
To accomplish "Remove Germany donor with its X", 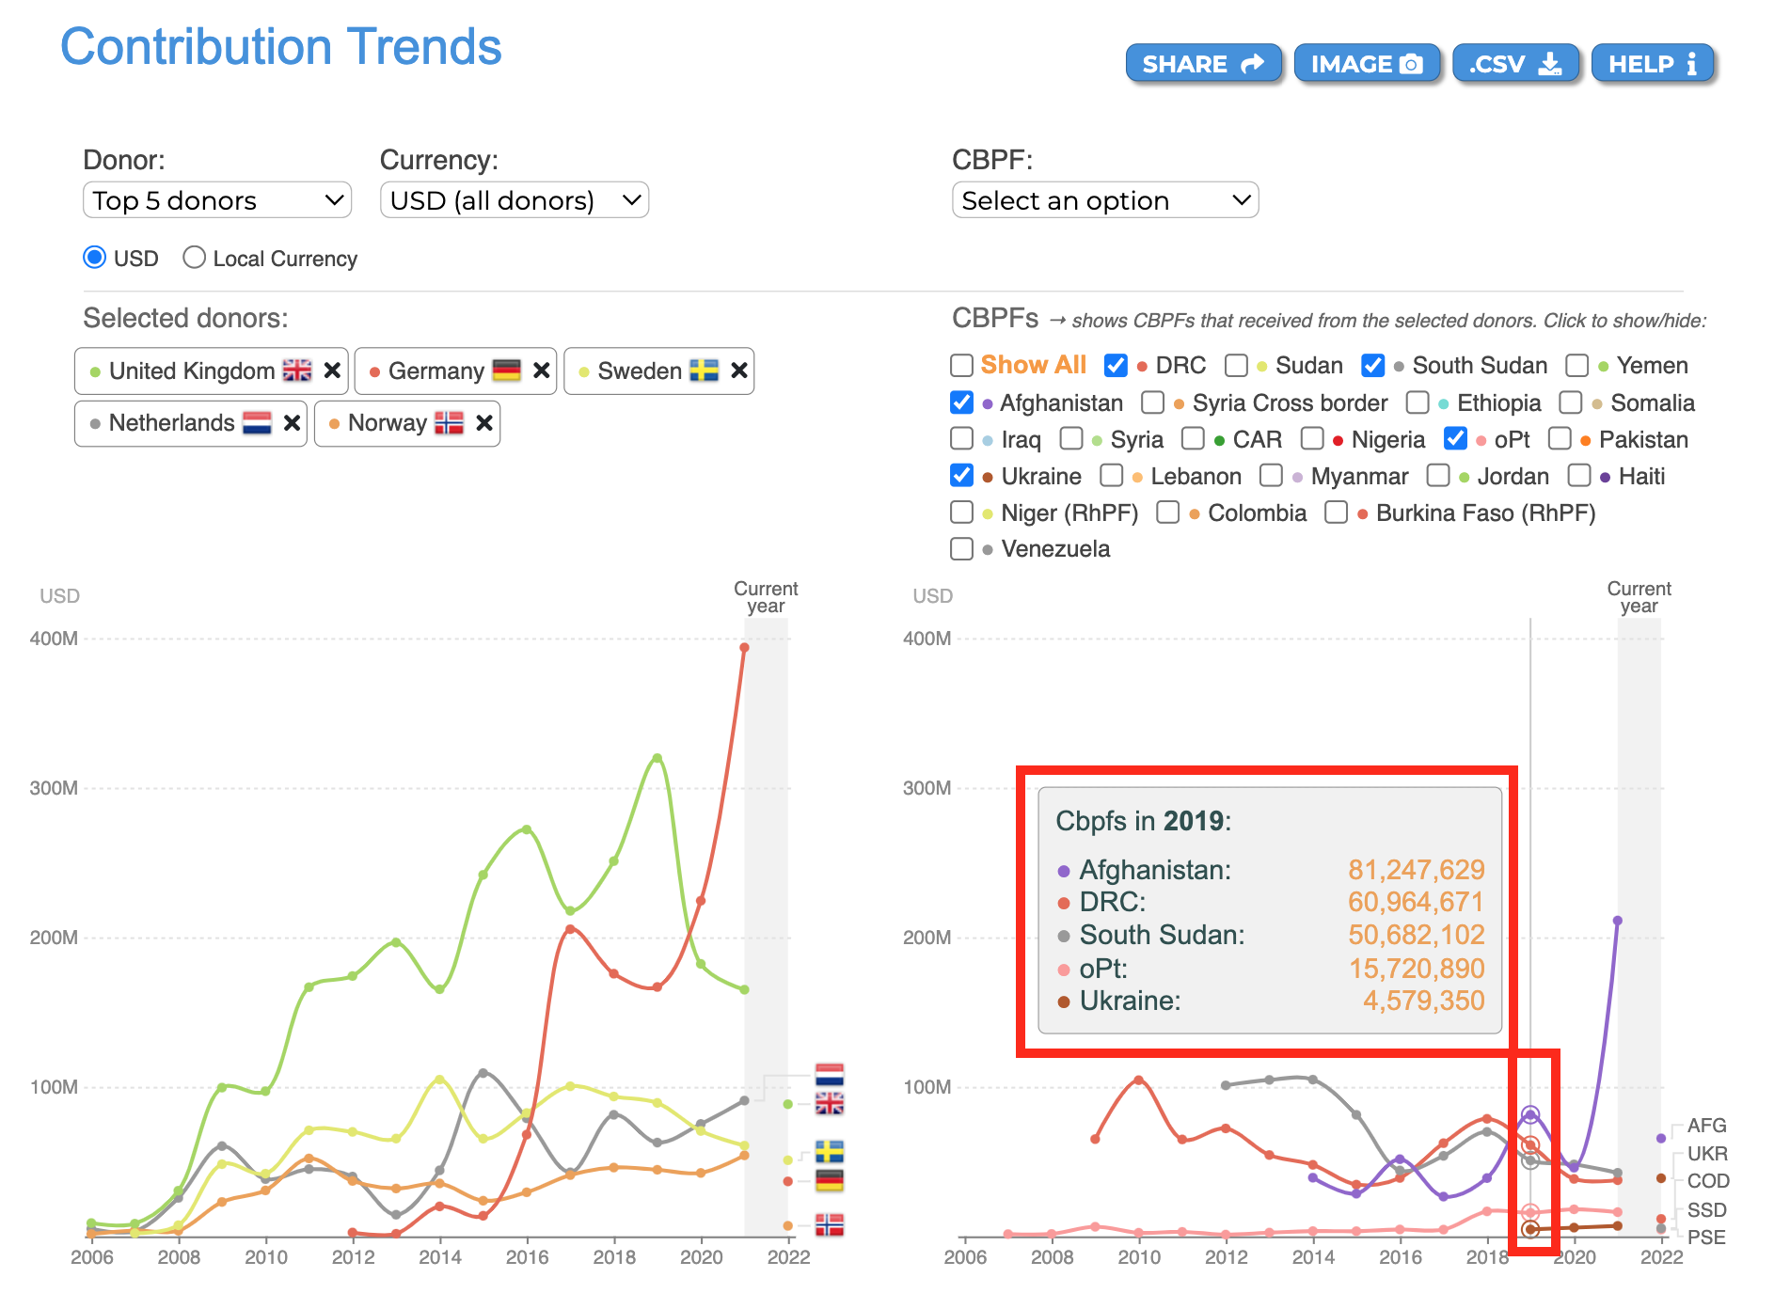I will click(541, 371).
